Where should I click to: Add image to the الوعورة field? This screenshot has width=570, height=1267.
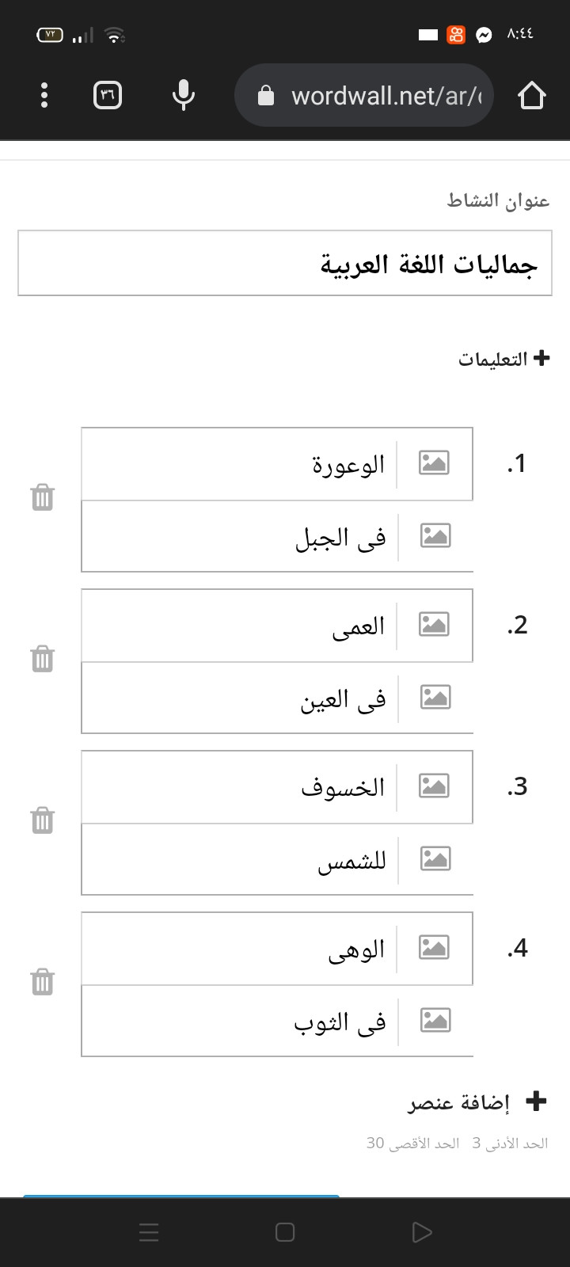pos(434,463)
